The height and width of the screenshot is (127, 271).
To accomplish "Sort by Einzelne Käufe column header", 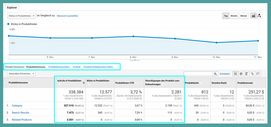I will [x=219, y=83].
